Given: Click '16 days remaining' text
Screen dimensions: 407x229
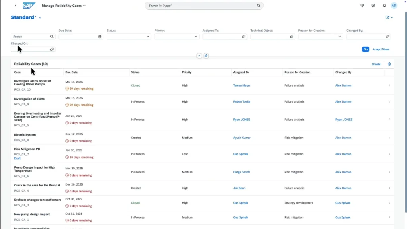Looking at the screenshot, I should (81, 157).
